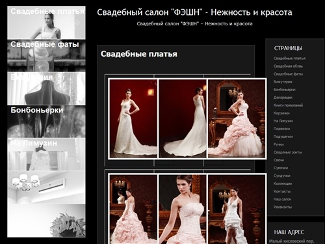View the short white halter dress photo
The width and height of the screenshot is (325, 244).
[x=237, y=210]
